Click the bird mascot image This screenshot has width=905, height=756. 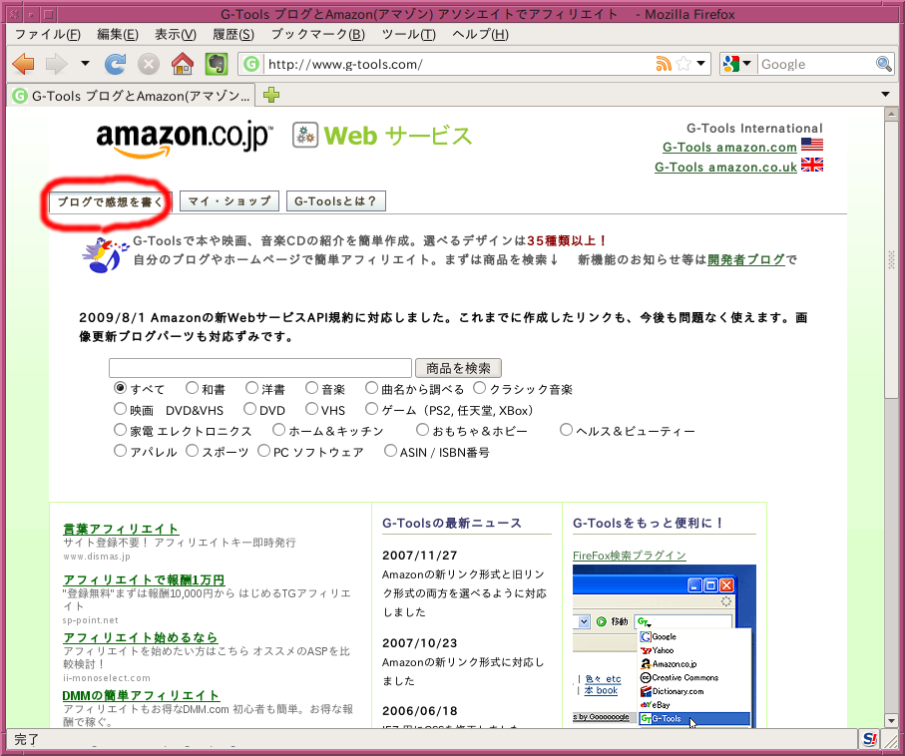click(104, 254)
